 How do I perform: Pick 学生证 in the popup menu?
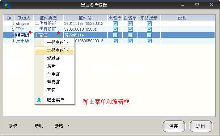point(55,74)
